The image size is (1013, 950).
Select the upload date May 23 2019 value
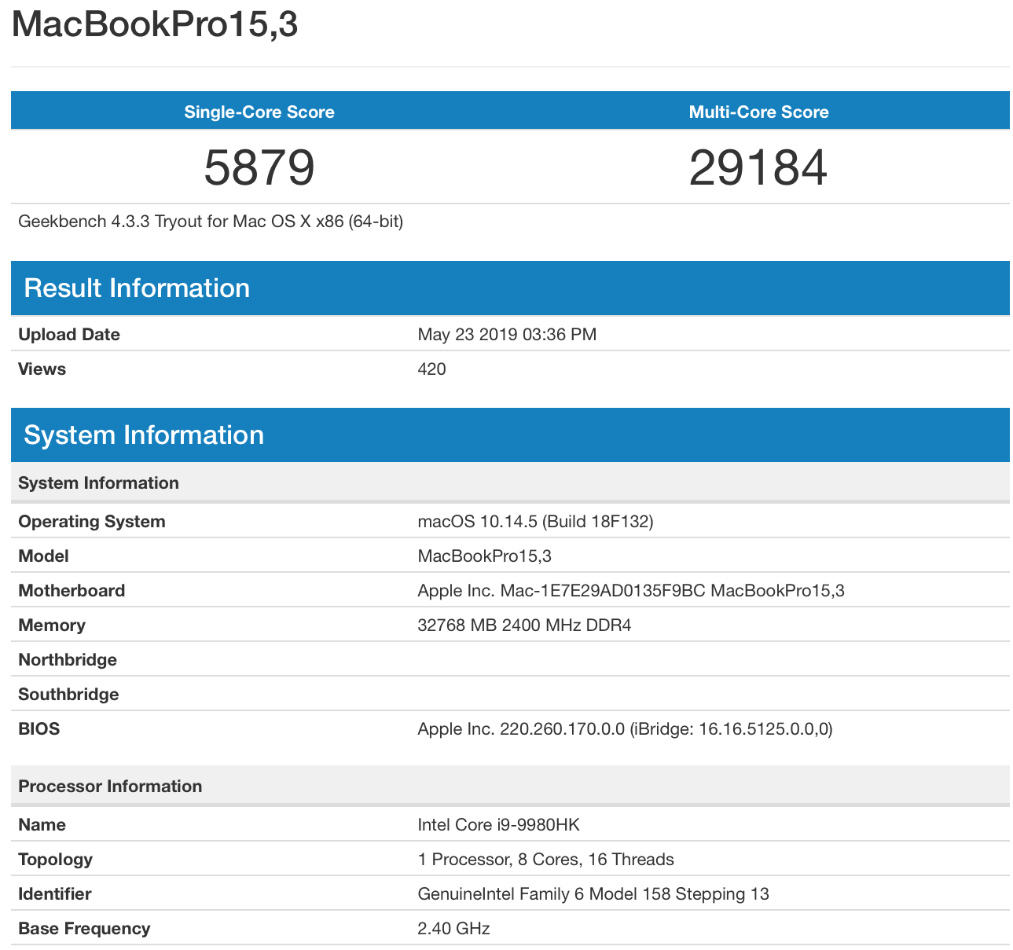point(507,335)
